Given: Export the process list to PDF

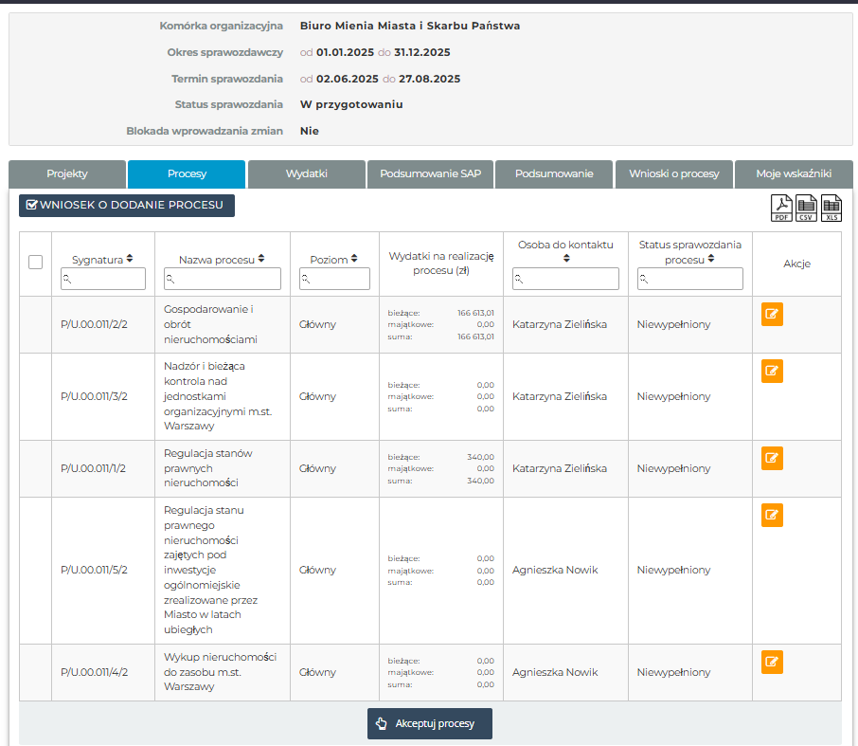Looking at the screenshot, I should (781, 208).
